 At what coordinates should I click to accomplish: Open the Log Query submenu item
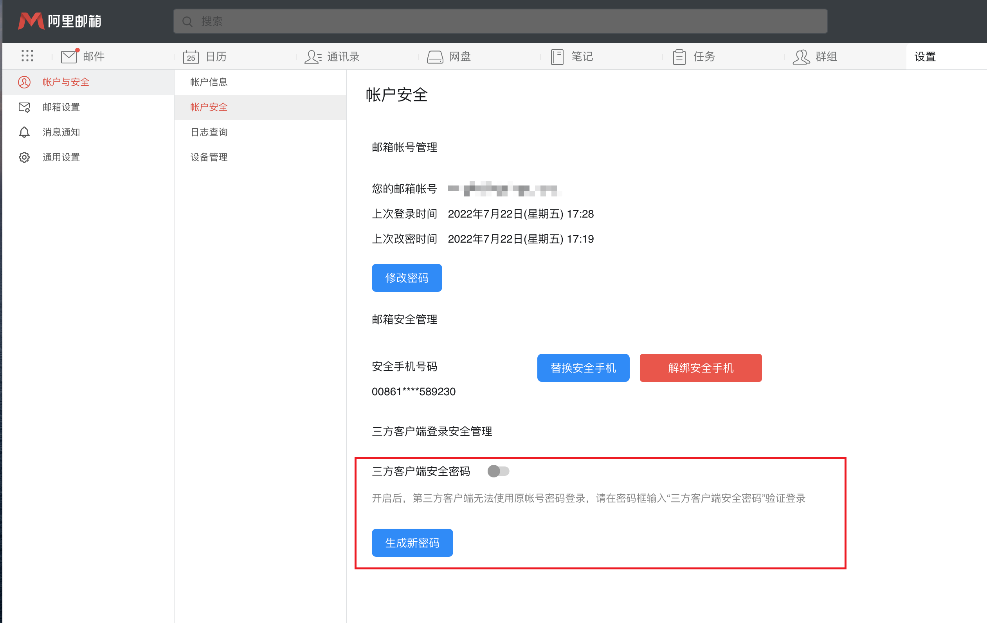click(209, 132)
